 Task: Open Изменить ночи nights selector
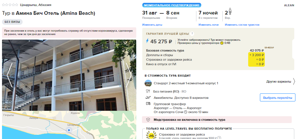click(208, 25)
